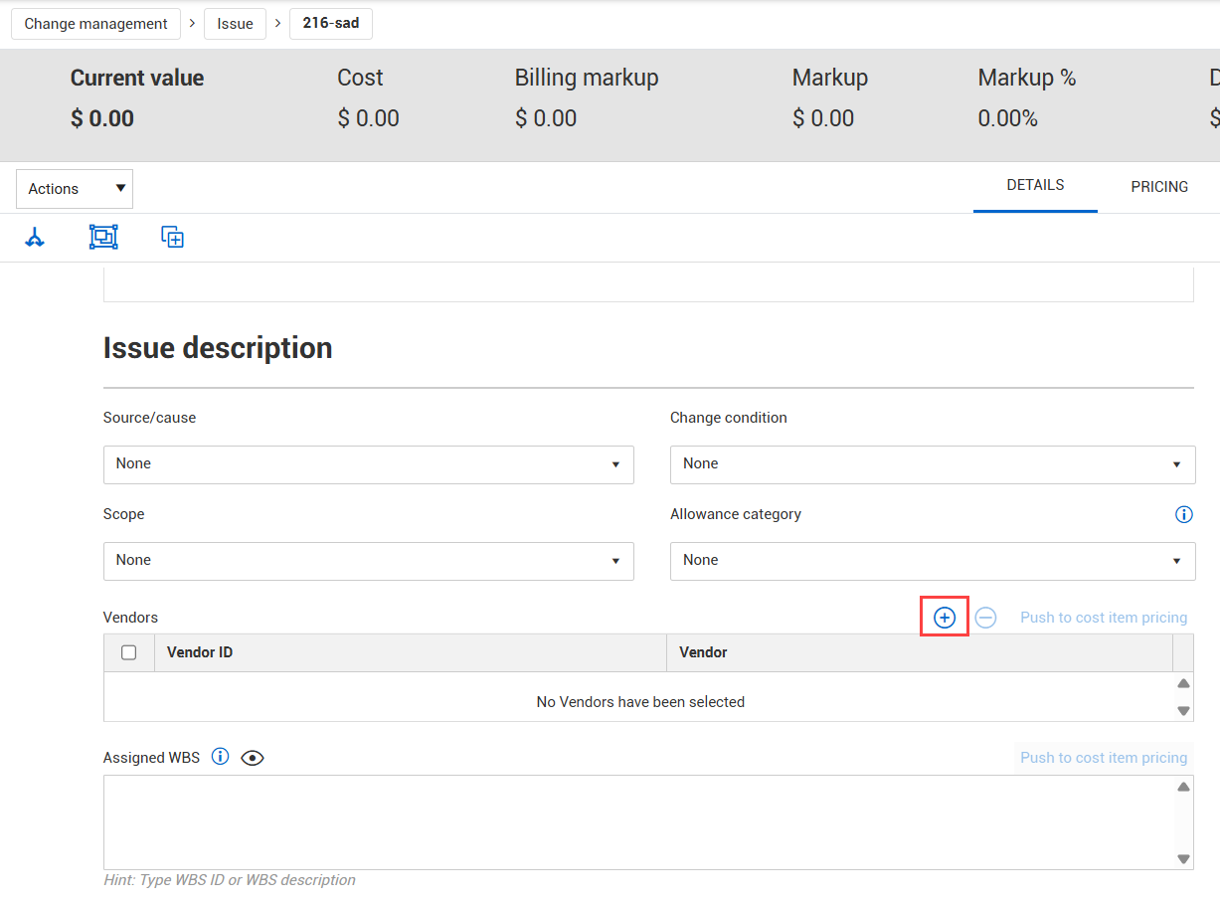Image resolution: width=1220 pixels, height=903 pixels.
Task: Click the merge arrows icon in toolbar
Action: click(35, 238)
